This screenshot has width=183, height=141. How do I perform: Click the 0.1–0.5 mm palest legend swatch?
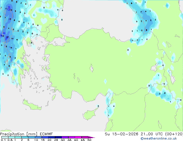5,137
